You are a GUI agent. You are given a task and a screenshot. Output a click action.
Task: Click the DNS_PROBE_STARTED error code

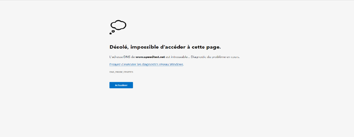click(x=121, y=72)
